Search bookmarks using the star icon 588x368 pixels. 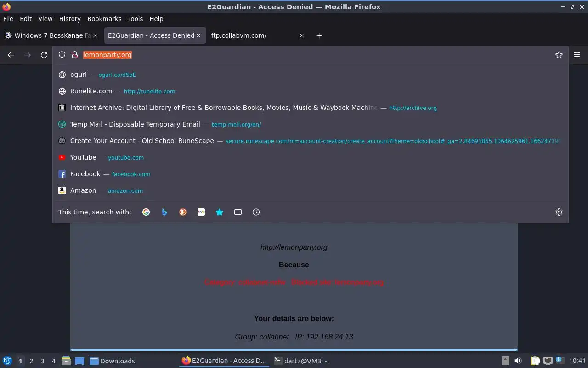tap(220, 212)
